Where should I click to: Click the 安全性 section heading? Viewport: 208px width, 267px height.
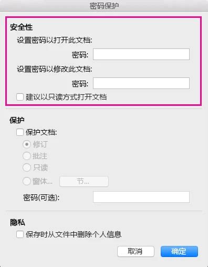pos(21,27)
